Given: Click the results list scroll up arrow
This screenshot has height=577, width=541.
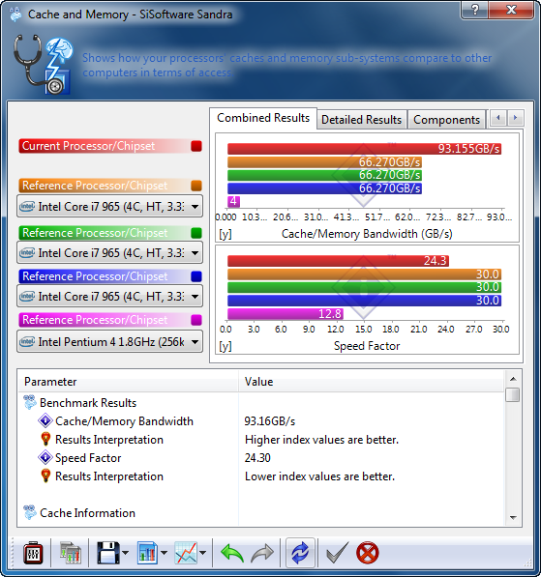Looking at the screenshot, I should (513, 379).
